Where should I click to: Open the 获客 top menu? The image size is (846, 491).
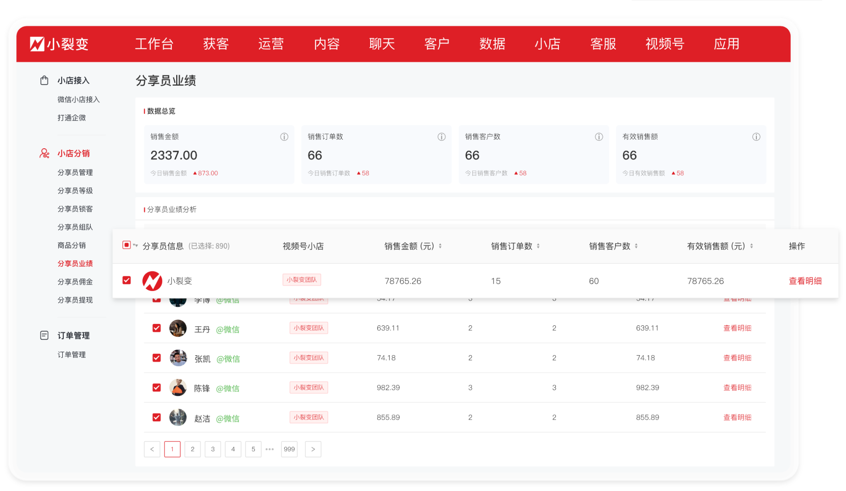click(x=216, y=44)
